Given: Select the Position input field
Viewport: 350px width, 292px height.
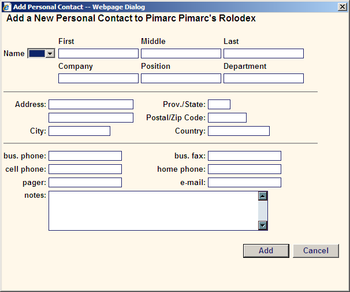Looking at the screenshot, I should click(181, 79).
